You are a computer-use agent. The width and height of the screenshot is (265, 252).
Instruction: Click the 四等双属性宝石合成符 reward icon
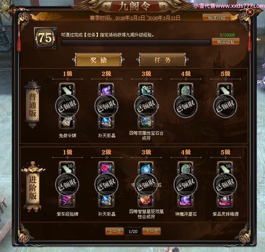[146, 122]
